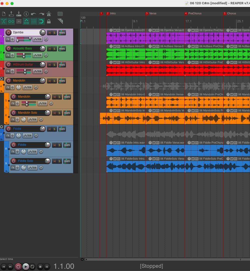Screen dimensions: 250x271
Task: Toggle envelope points move with items icon
Action: [x=26, y=21]
